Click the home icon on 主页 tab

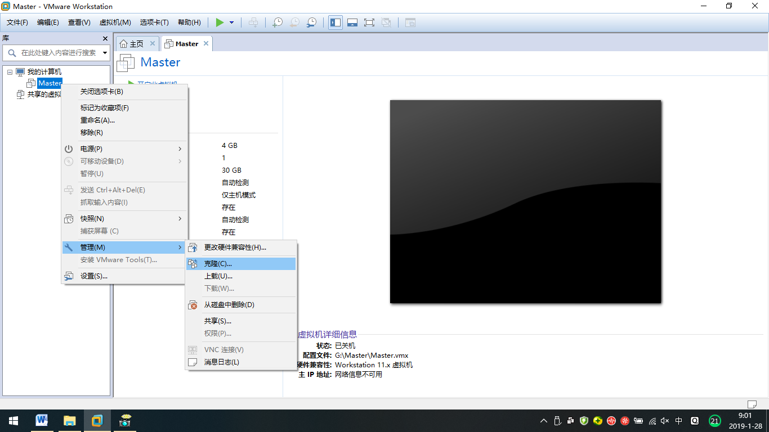tap(124, 44)
